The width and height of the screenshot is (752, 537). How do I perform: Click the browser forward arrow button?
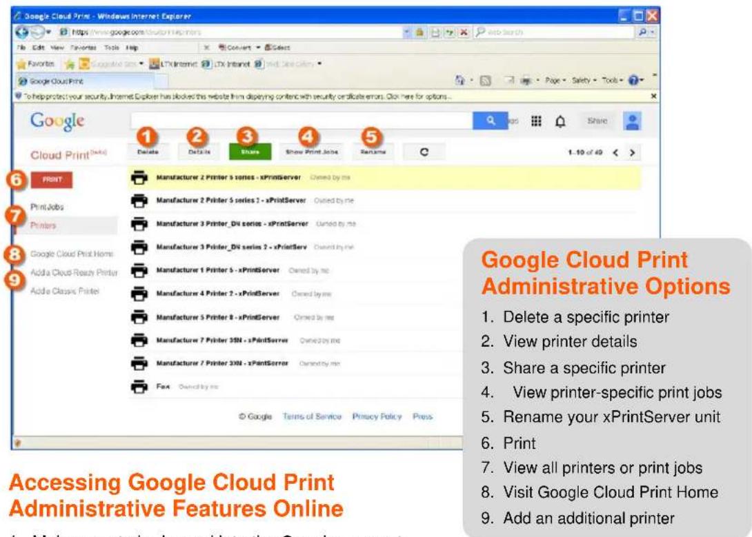(x=37, y=32)
